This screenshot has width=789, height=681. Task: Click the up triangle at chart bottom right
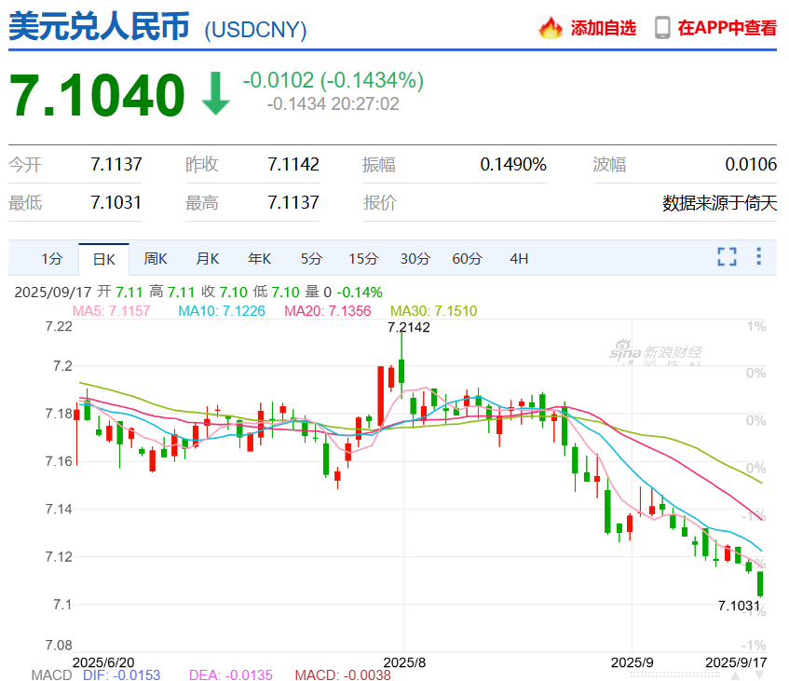tap(735, 675)
